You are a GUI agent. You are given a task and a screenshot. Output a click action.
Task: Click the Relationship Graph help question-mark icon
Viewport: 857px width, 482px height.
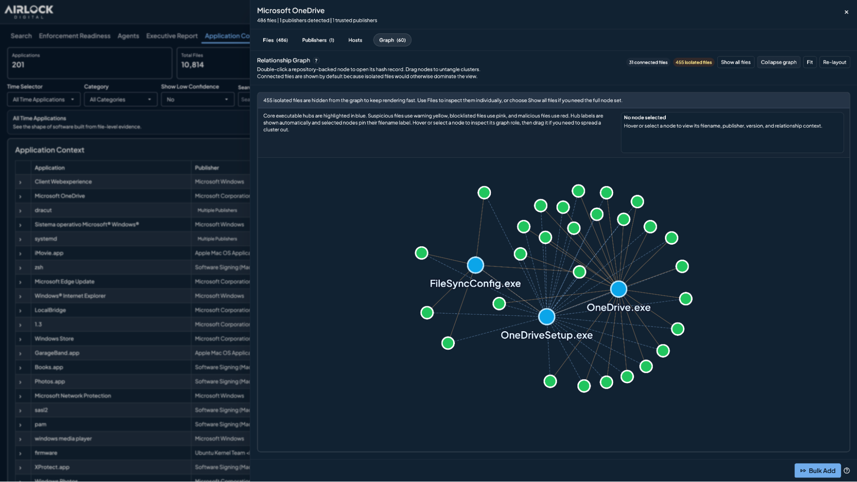pyautogui.click(x=316, y=61)
